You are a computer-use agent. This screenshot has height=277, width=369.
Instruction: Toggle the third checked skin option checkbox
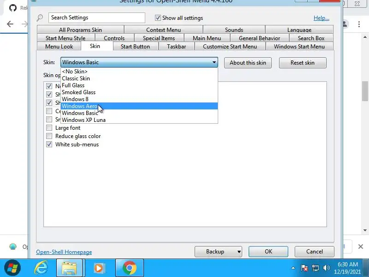click(49, 102)
